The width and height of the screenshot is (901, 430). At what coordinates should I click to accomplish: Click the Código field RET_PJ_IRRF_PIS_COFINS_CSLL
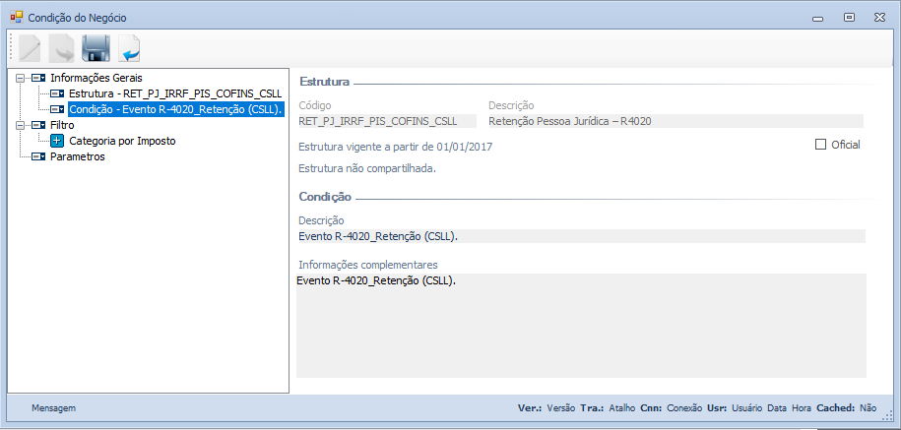pyautogui.click(x=387, y=121)
